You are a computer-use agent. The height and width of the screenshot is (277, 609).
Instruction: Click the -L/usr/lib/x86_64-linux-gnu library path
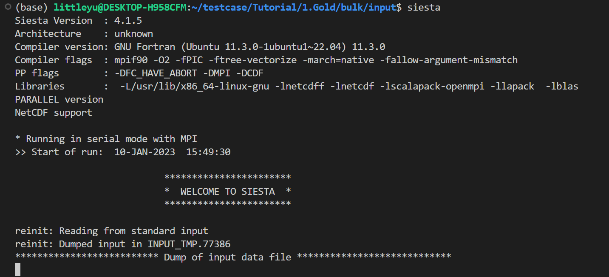coord(195,86)
